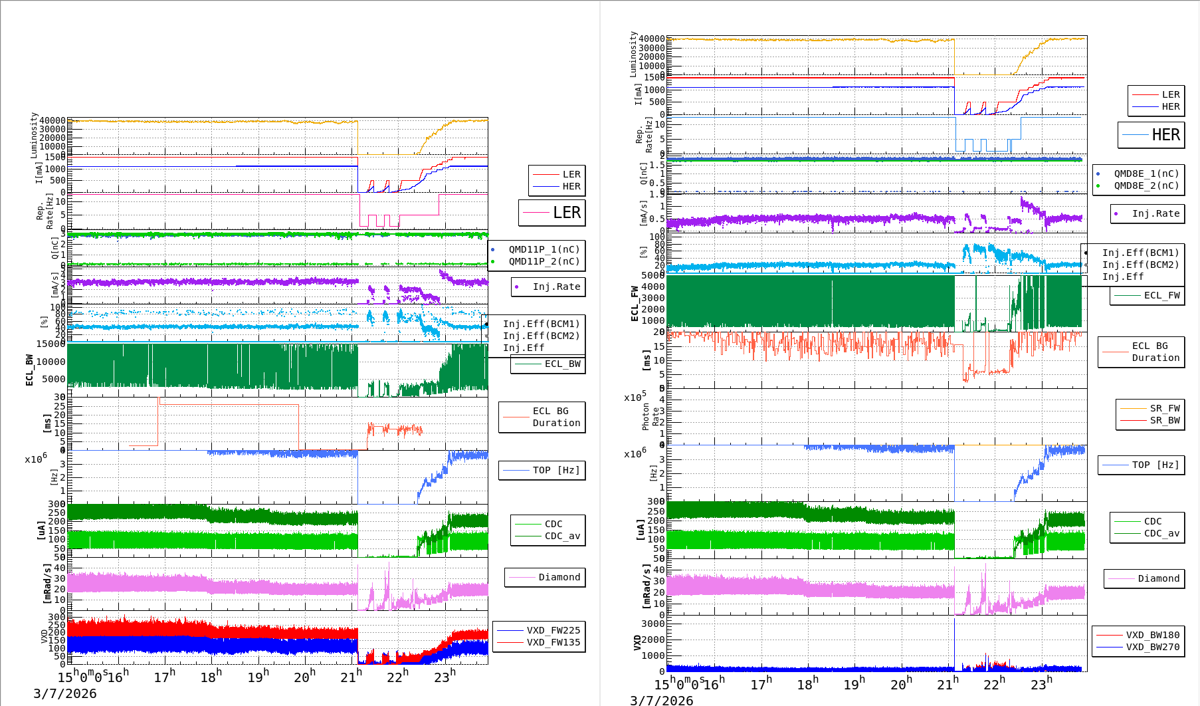The height and width of the screenshot is (706, 1200).
Task: Click the QMD11P_2(nC) green legend marker
Action: (492, 262)
